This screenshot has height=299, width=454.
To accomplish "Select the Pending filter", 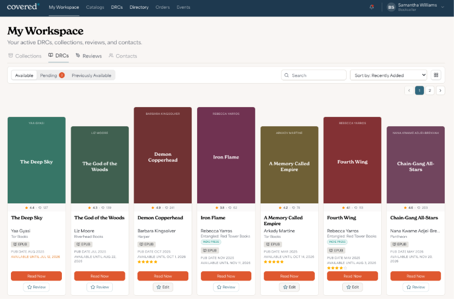I will click(52, 75).
